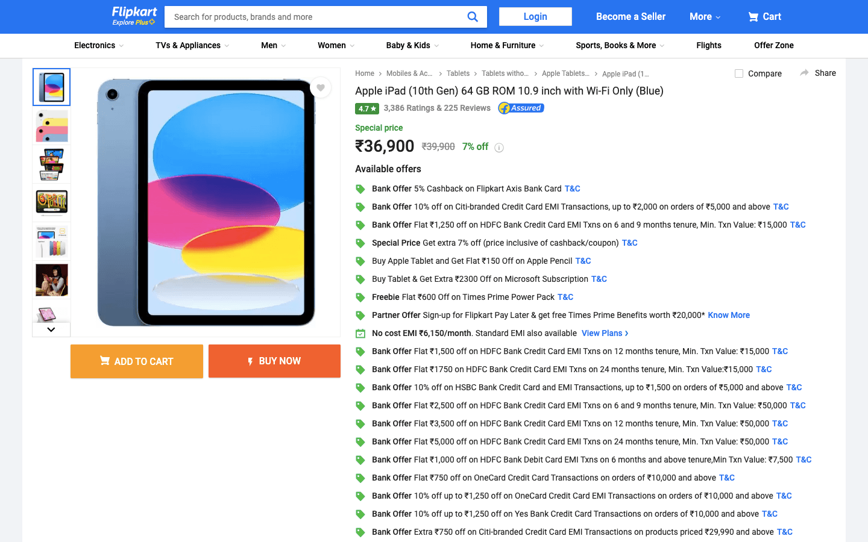The height and width of the screenshot is (542, 868).
Task: Click the search magnifier icon
Action: [473, 17]
